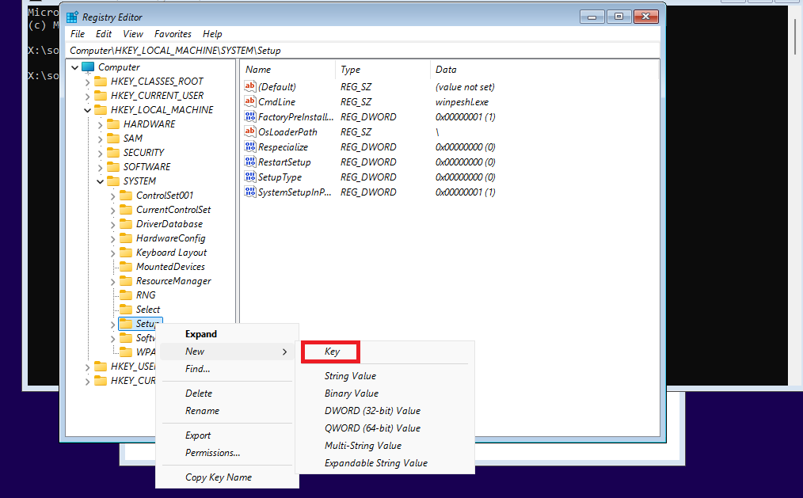Expand the ControlSet001 key arrow
Viewport: 803px width, 498px height.
pos(113,196)
